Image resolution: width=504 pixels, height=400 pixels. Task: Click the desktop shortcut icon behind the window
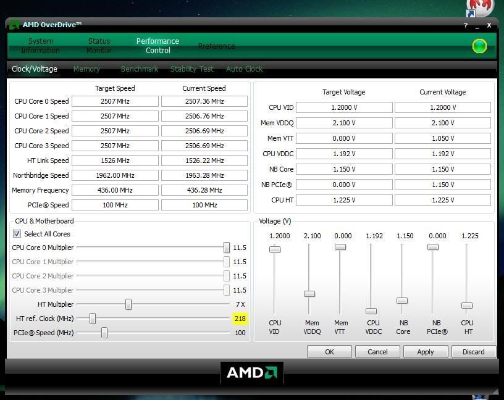480,8
